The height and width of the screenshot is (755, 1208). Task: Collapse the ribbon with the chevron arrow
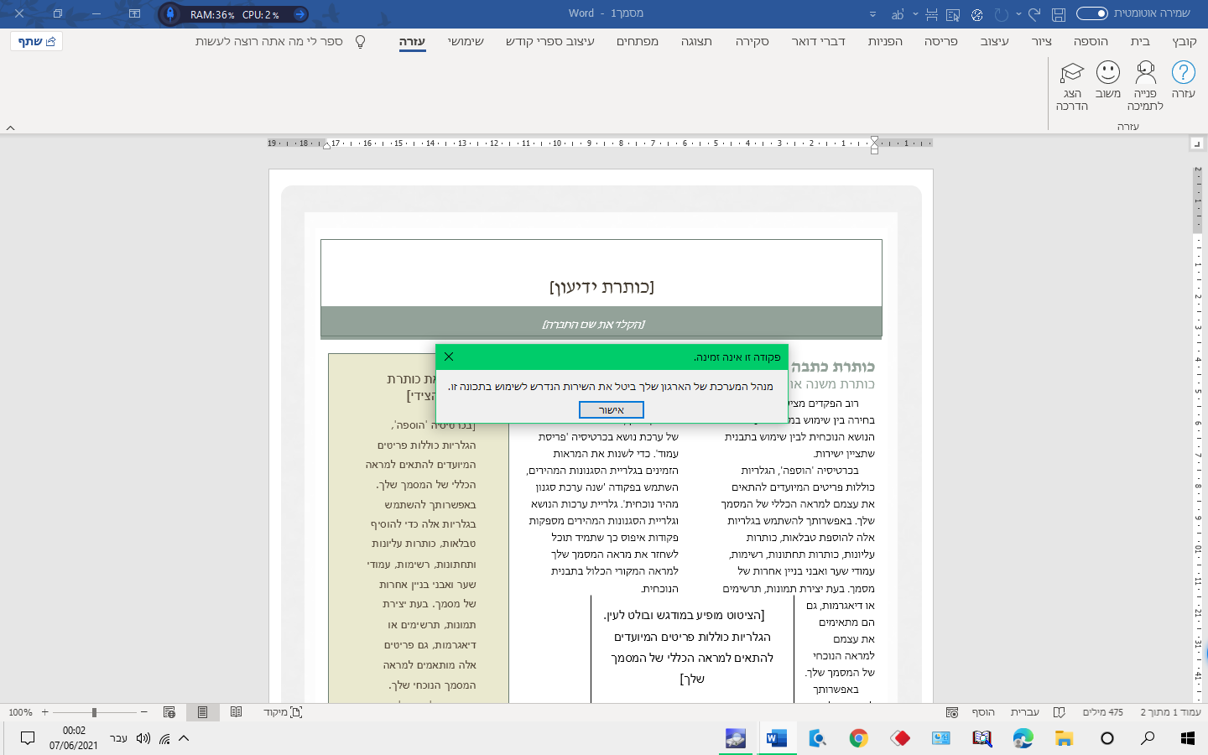coord(10,128)
